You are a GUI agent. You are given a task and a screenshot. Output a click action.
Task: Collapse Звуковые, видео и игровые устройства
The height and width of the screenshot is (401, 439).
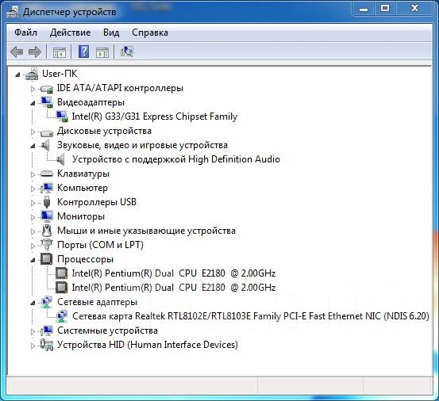click(x=33, y=146)
